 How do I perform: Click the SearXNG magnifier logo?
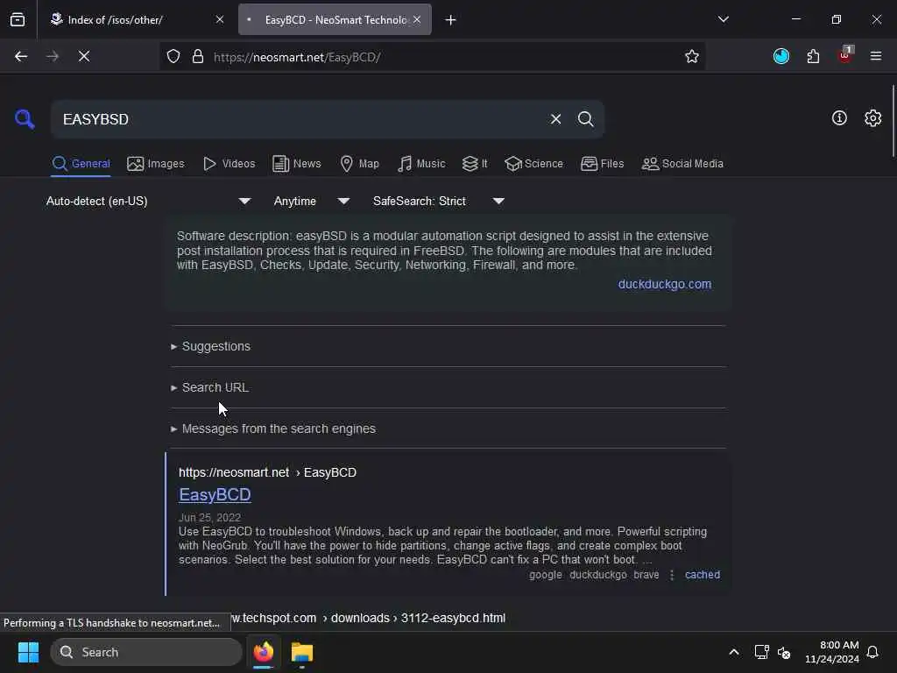[25, 119]
